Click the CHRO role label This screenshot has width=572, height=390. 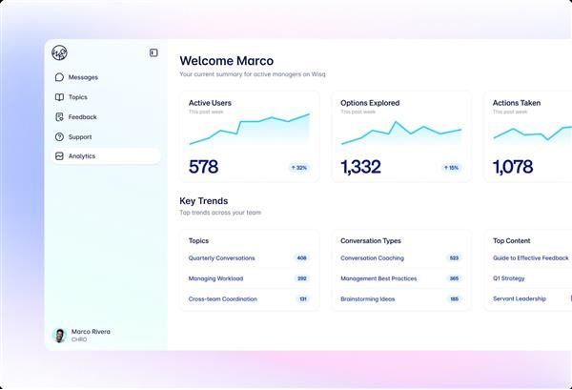click(79, 339)
